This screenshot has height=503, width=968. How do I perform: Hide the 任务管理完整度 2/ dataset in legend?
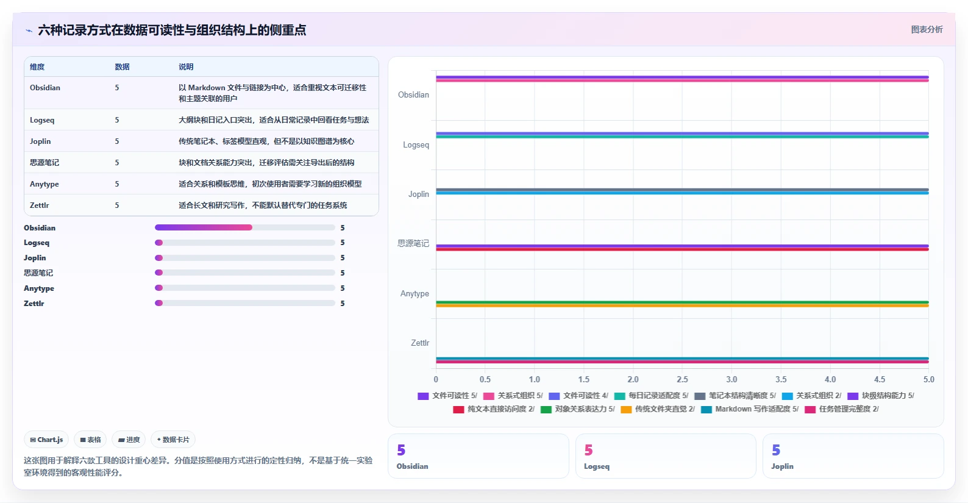(842, 409)
